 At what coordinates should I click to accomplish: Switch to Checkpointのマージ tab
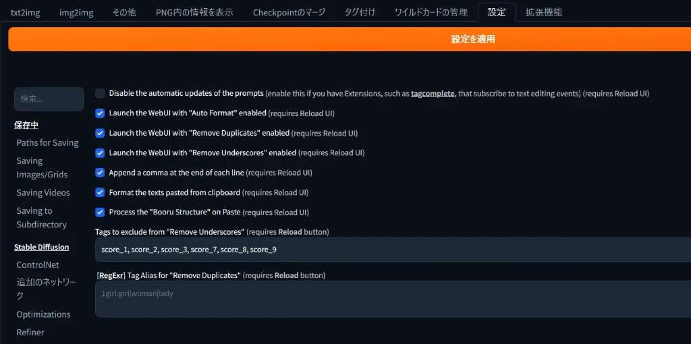289,12
